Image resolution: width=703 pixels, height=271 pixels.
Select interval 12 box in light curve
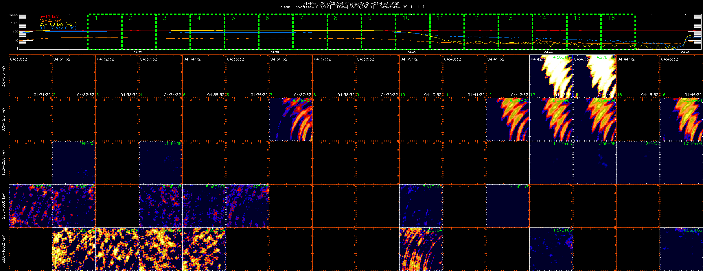point(481,32)
